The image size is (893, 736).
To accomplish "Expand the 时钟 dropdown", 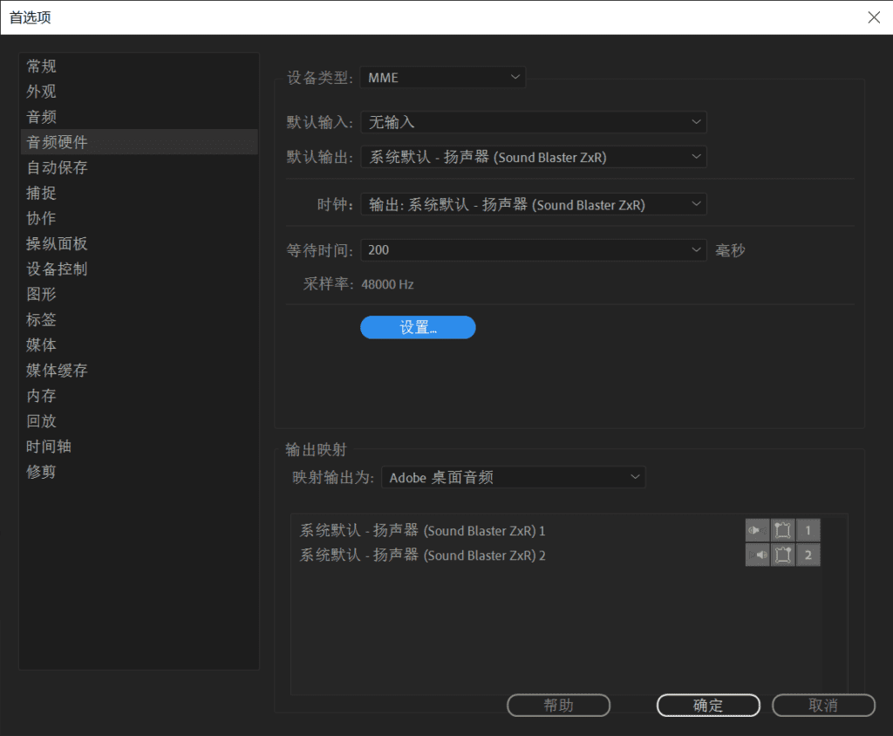I will click(533, 205).
